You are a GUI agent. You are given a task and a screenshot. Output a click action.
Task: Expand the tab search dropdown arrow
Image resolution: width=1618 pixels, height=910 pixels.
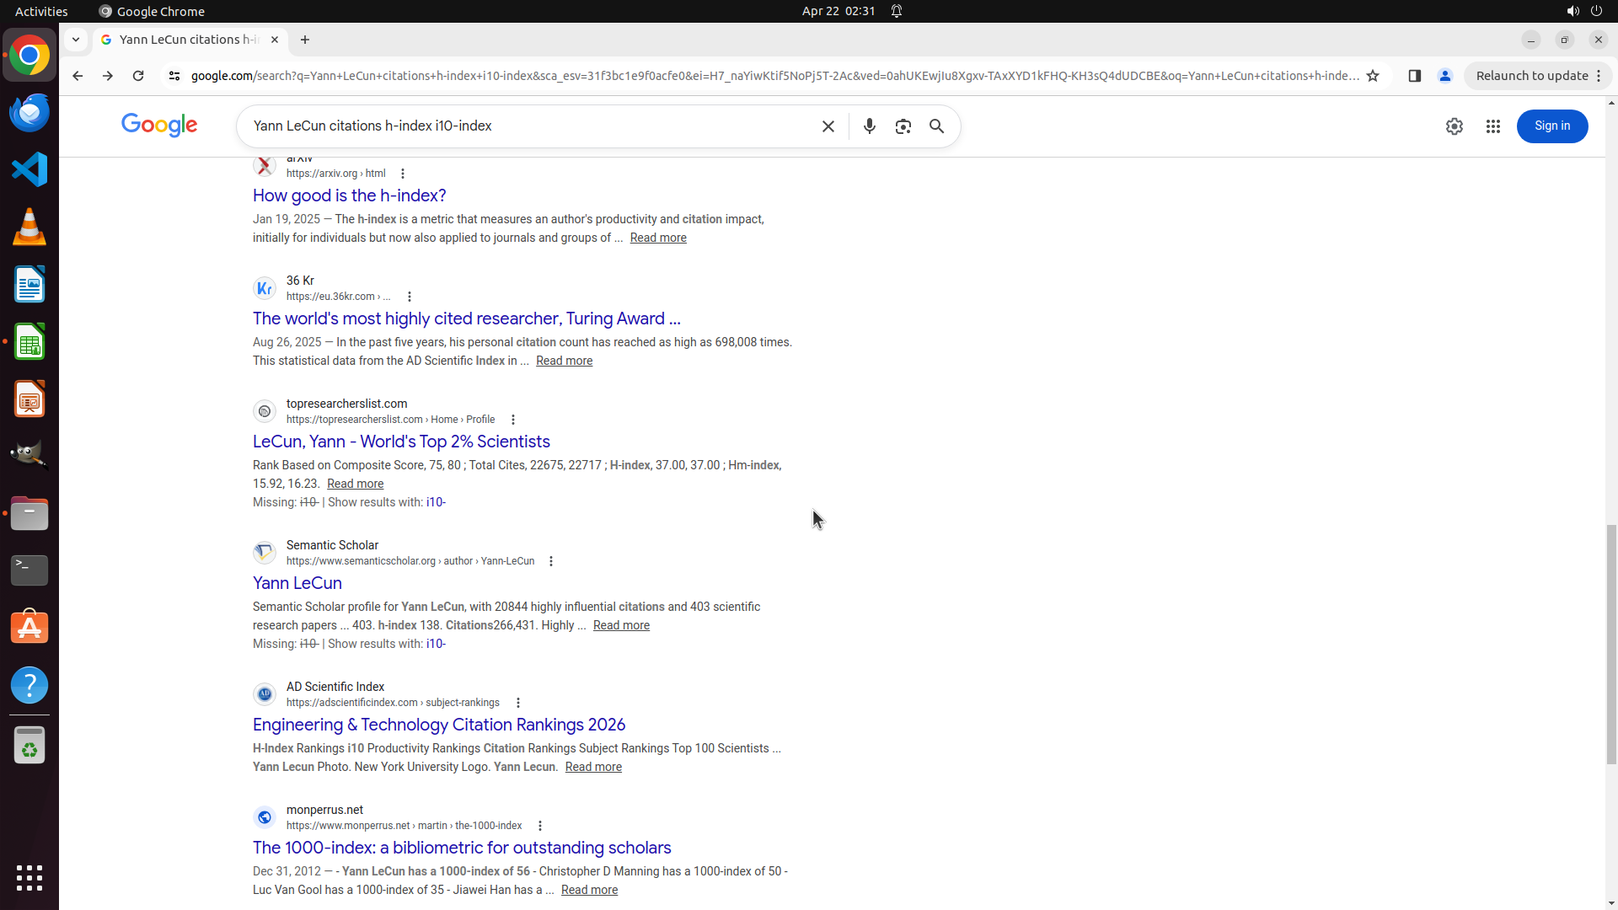[76, 40]
